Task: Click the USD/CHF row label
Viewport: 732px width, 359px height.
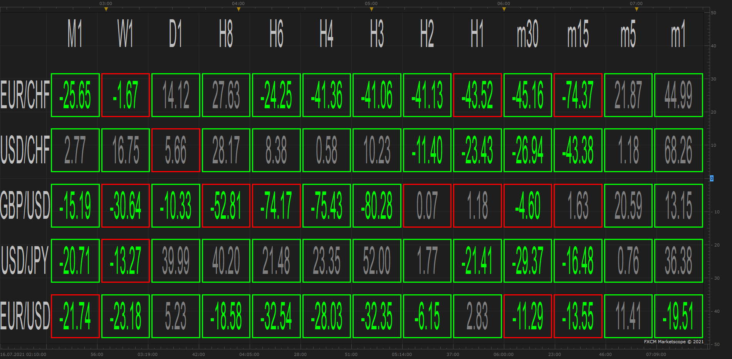Action: [25, 150]
